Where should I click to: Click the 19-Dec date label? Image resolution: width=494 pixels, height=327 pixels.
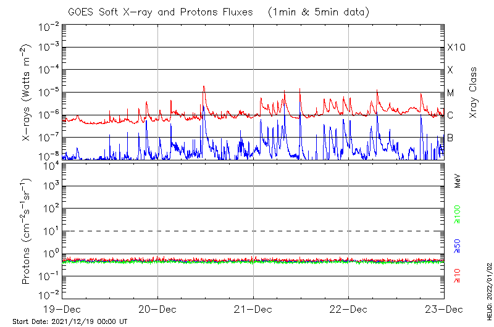[62, 309]
